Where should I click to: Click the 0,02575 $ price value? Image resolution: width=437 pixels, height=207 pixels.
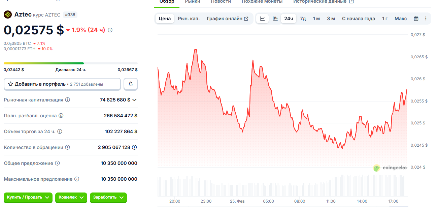pos(34,30)
